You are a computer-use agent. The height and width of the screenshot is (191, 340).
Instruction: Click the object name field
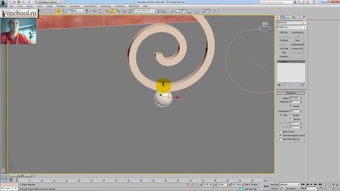coord(290,22)
